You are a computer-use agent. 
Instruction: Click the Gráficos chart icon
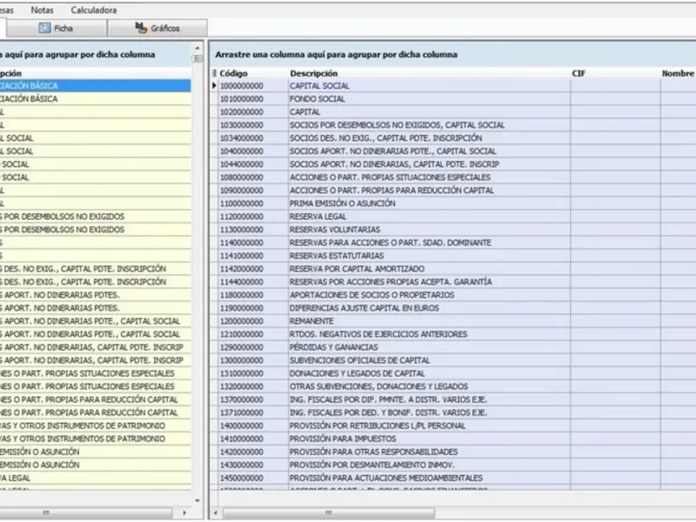pos(141,28)
